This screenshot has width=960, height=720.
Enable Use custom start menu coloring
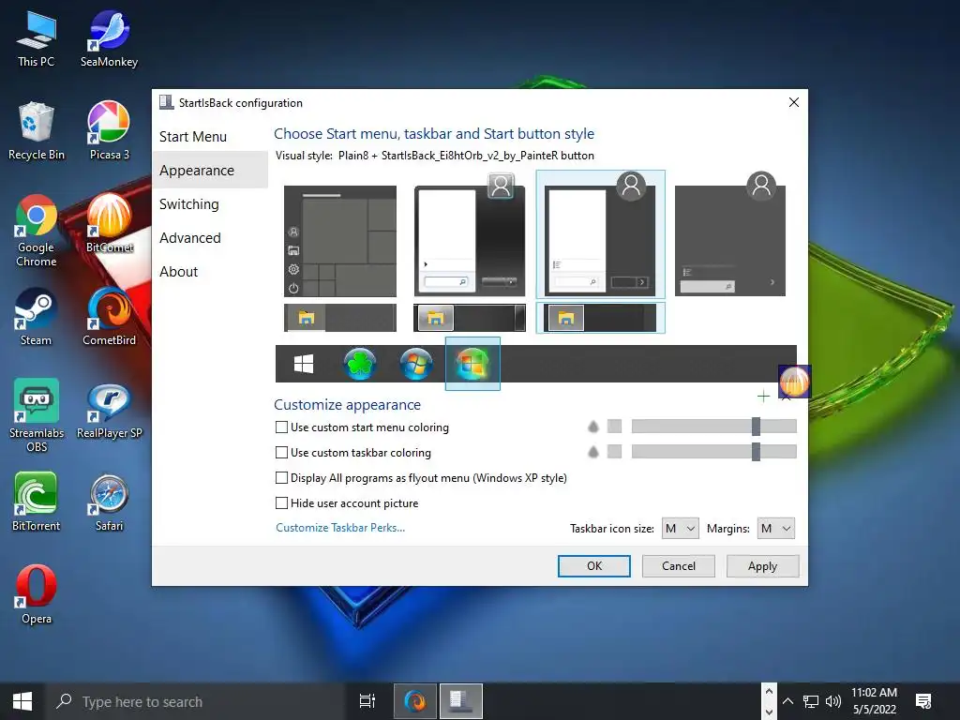[362, 427]
